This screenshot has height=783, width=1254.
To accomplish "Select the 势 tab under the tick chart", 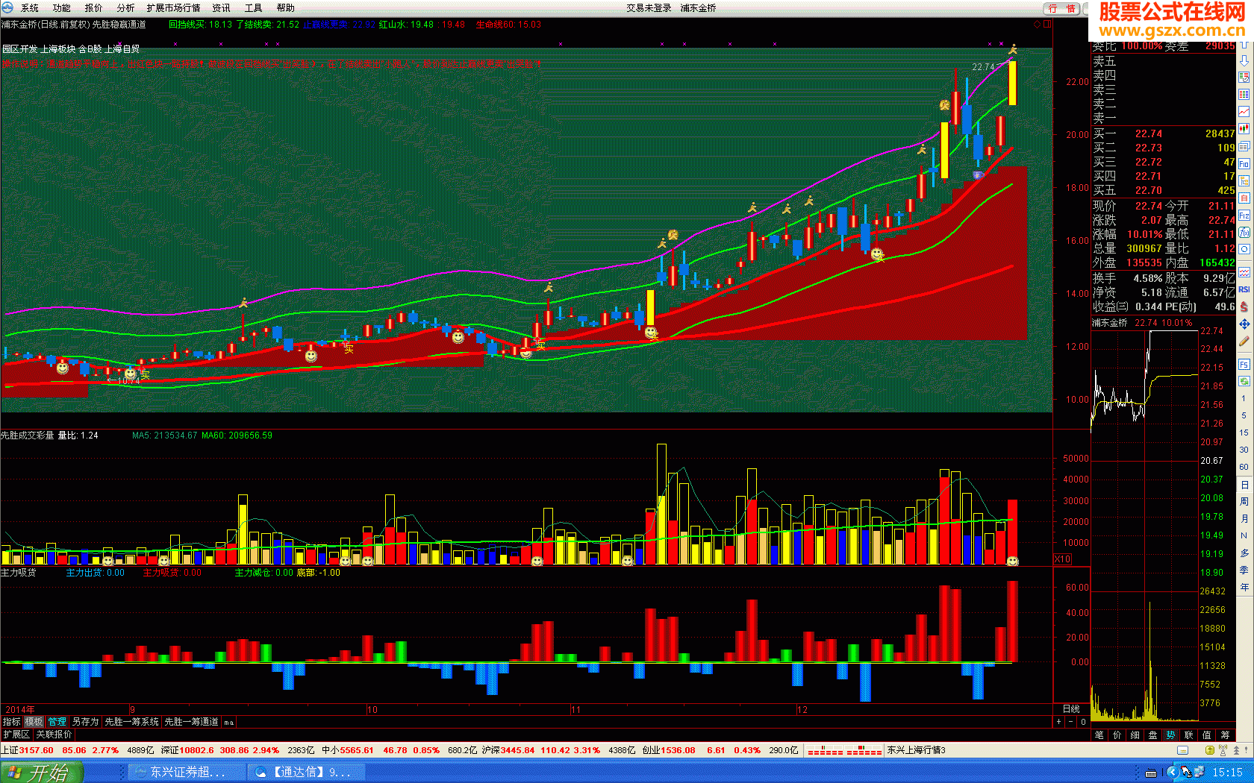I will (1170, 735).
